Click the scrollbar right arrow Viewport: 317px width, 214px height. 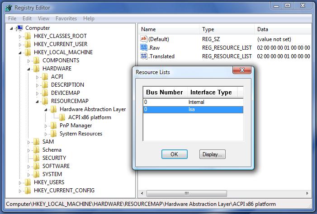point(308,193)
